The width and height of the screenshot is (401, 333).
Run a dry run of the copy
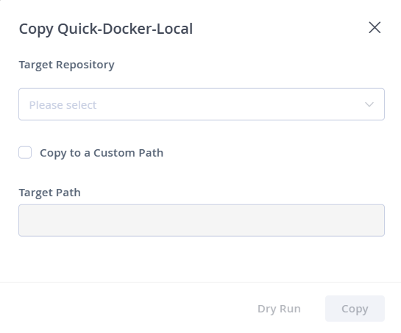(x=279, y=309)
